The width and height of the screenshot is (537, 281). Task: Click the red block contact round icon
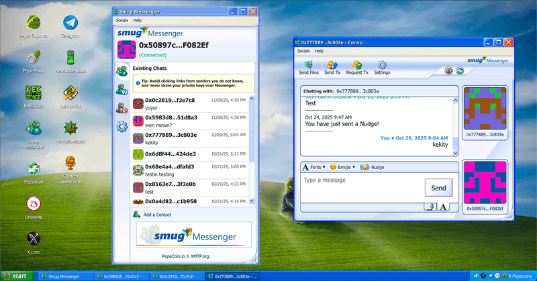448,71
